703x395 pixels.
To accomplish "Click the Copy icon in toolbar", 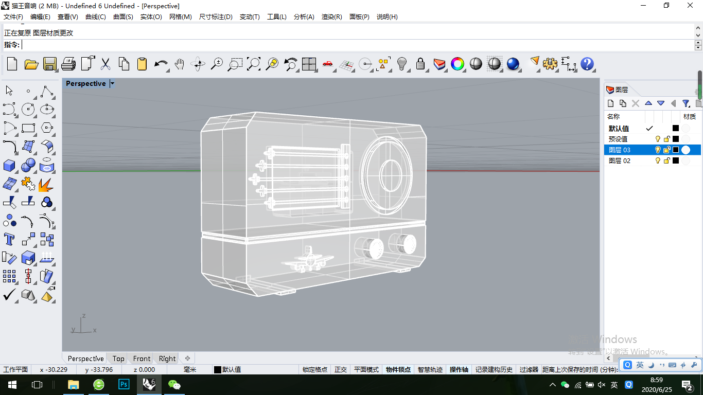I will pos(124,64).
